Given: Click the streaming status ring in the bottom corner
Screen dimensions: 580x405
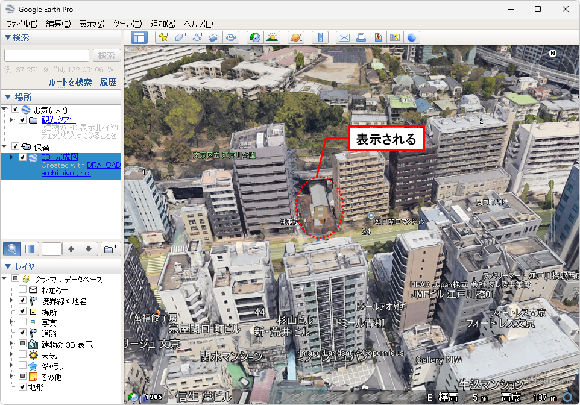Looking at the screenshot, I should tap(568, 397).
